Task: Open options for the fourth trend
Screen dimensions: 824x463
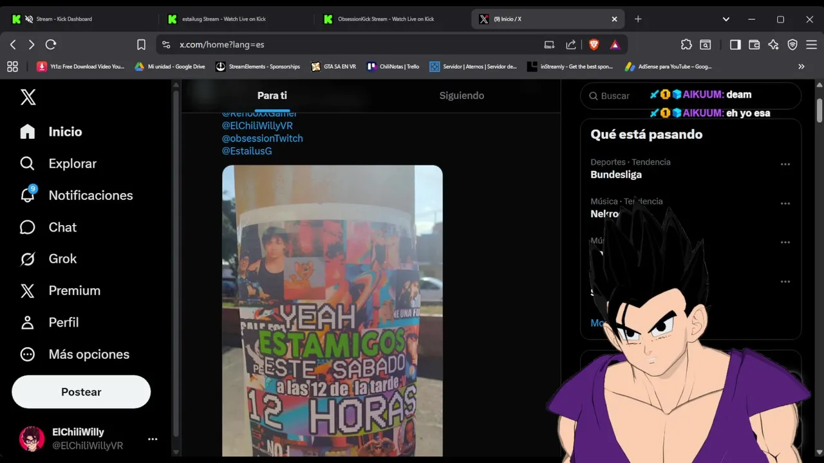Action: [785, 281]
